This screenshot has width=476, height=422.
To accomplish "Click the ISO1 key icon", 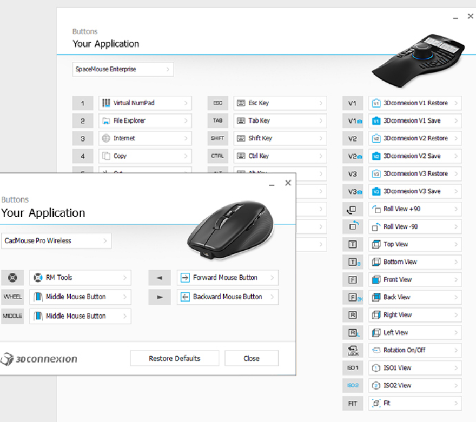I will tap(353, 368).
